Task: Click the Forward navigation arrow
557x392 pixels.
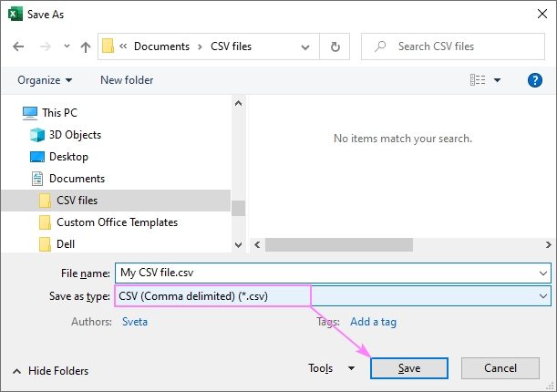Action: tap(43, 46)
